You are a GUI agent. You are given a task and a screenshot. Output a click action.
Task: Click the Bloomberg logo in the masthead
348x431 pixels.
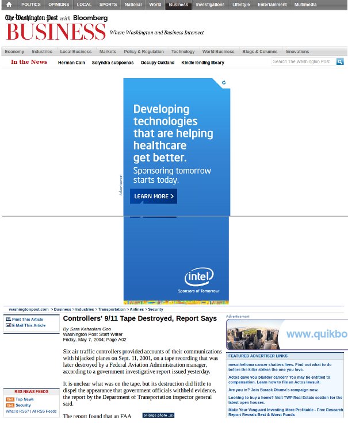point(90,18)
